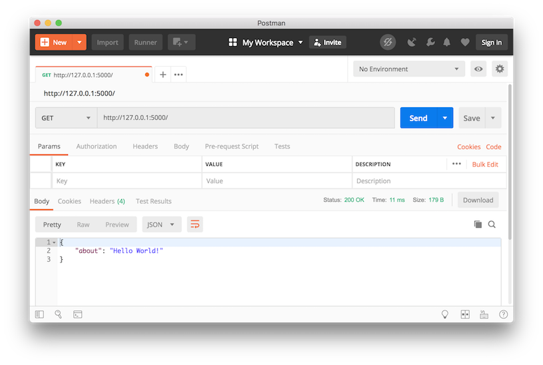Click the heart icon

tap(465, 42)
